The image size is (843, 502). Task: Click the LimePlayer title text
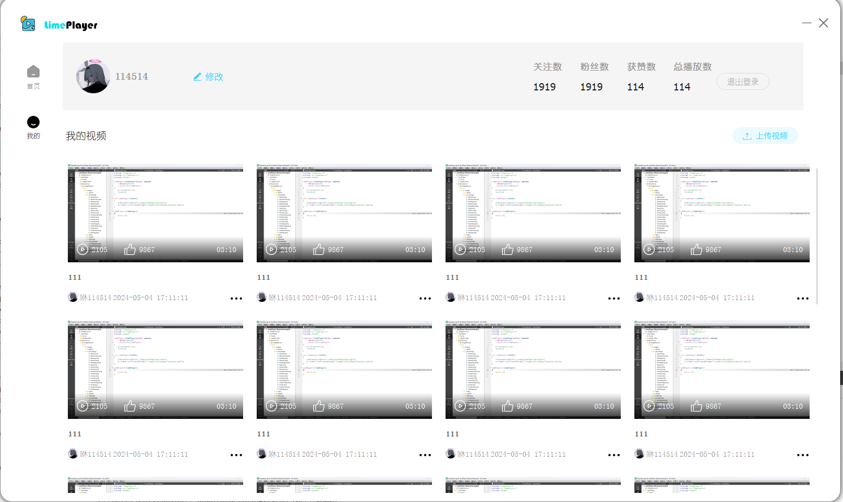tap(71, 25)
